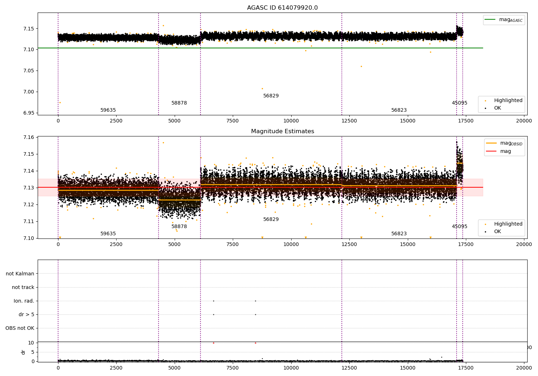Click the "AGASC ID 614079920.0" plot title

[282, 8]
